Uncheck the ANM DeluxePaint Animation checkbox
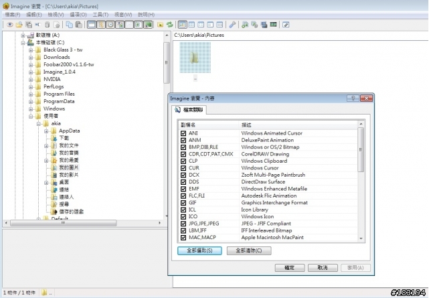 183,140
